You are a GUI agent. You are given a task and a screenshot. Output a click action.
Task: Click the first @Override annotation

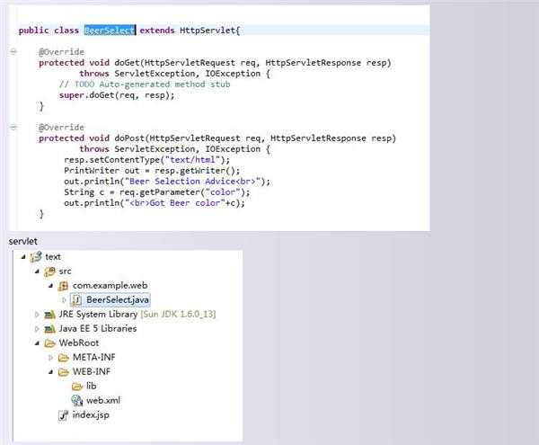[x=61, y=52]
